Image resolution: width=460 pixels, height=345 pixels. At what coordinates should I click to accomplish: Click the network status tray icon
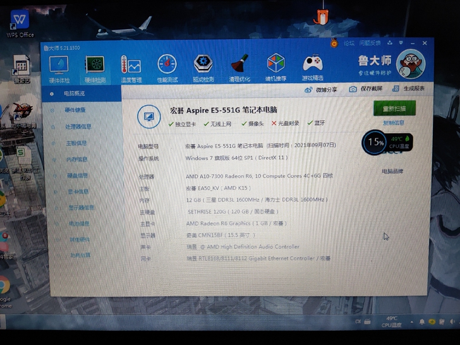pos(442,322)
